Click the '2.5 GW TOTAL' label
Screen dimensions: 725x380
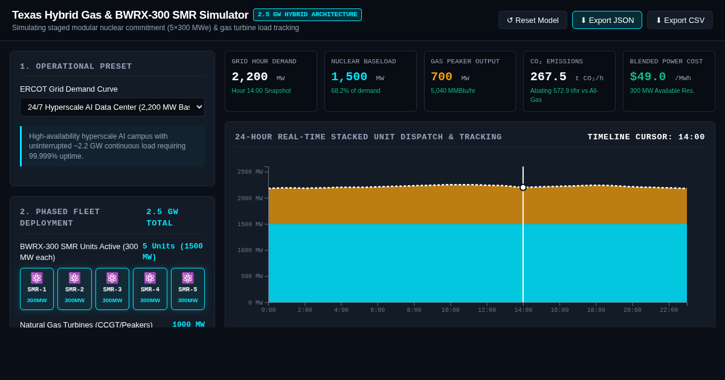pyautogui.click(x=163, y=217)
